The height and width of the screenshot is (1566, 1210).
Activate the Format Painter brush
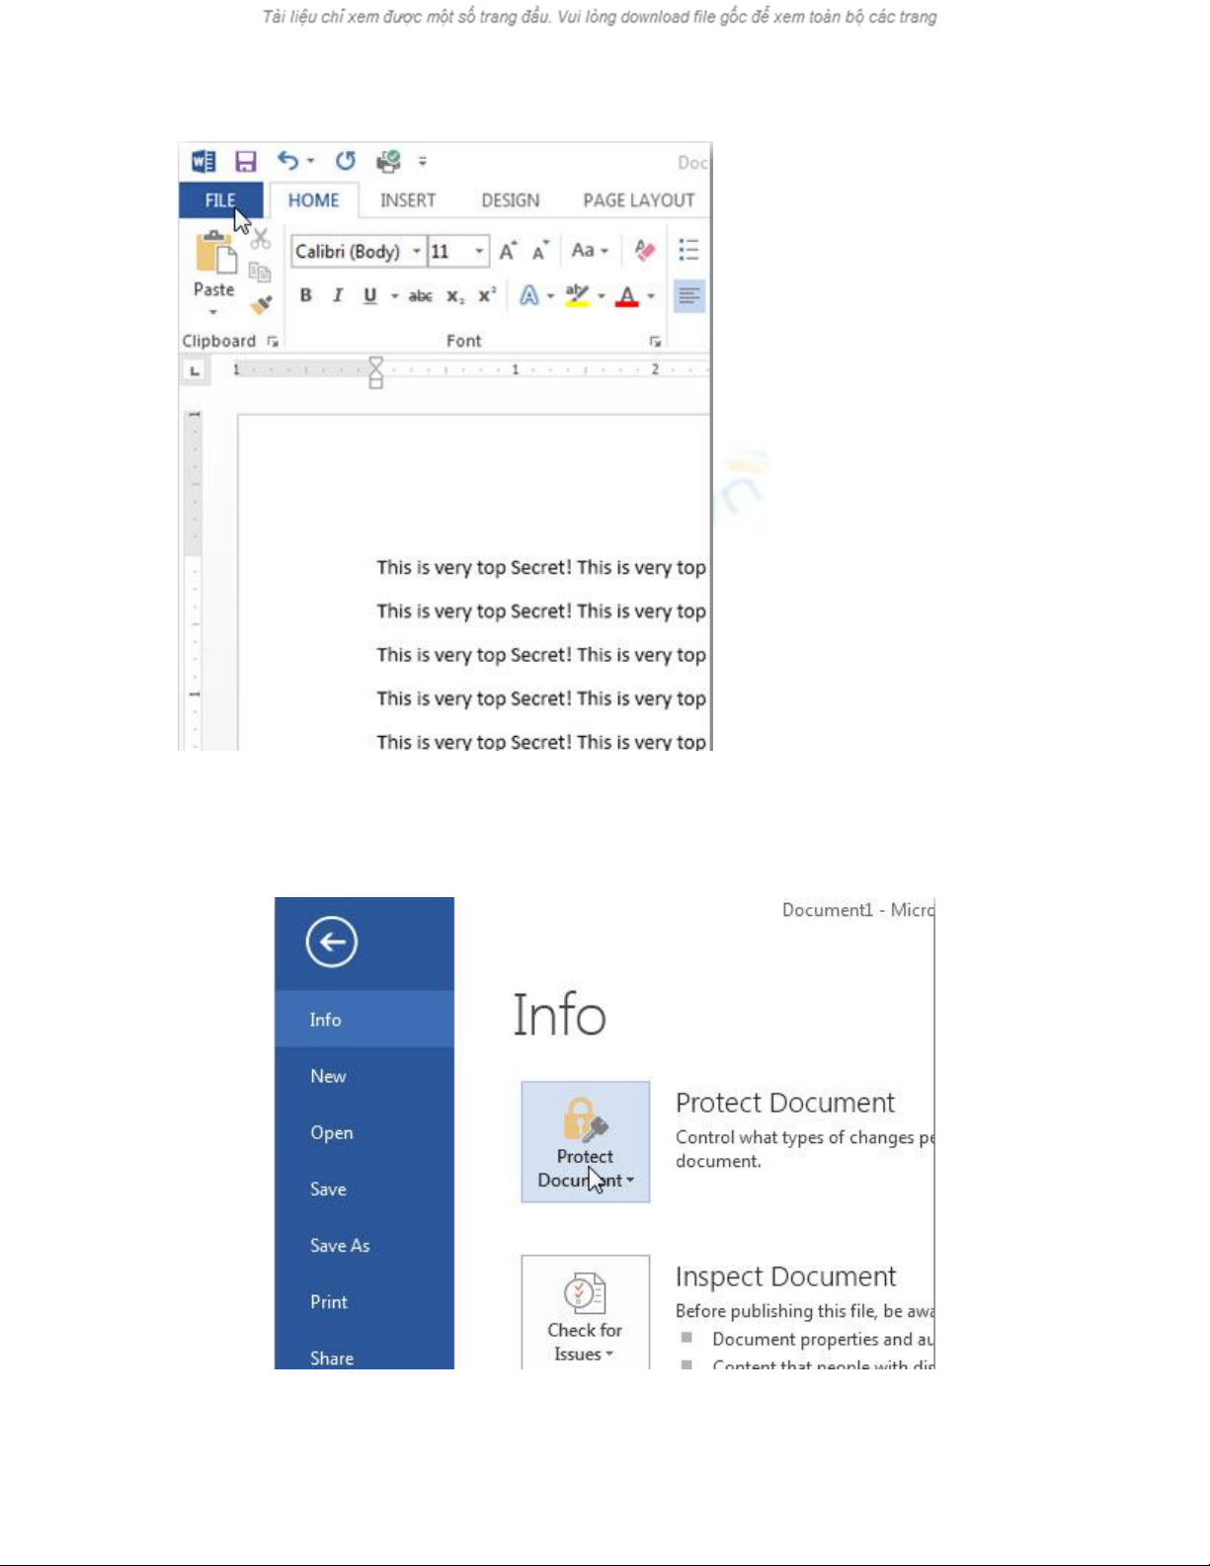click(261, 305)
